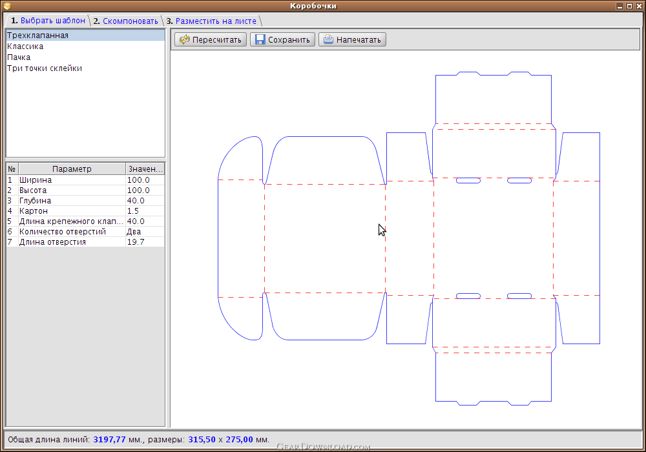Maximize the Коробочки window
The height and width of the screenshot is (452, 646).
(x=629, y=6)
